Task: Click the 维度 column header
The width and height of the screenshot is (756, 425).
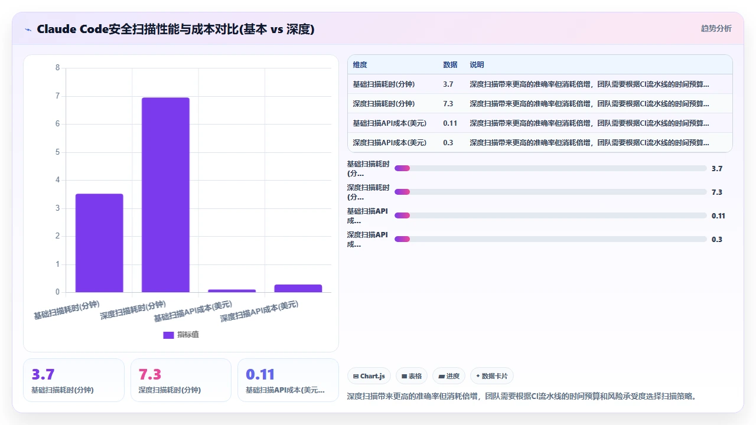Action: 360,65
